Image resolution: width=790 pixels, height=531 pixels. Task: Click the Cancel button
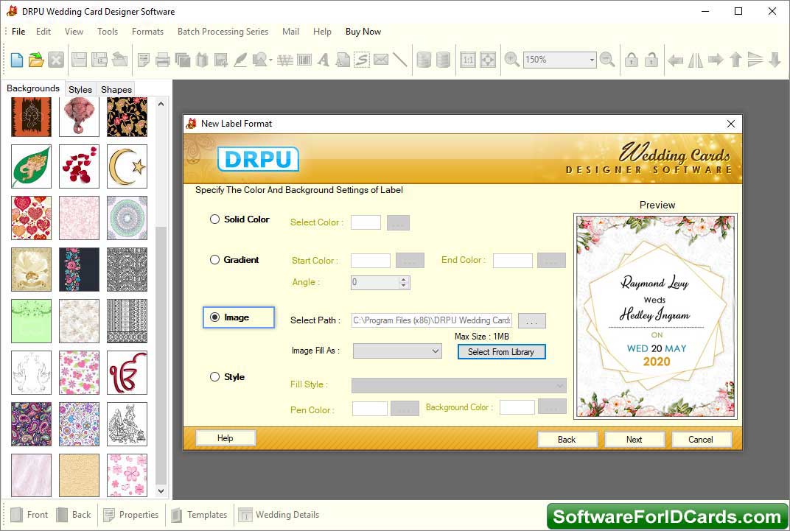701,440
